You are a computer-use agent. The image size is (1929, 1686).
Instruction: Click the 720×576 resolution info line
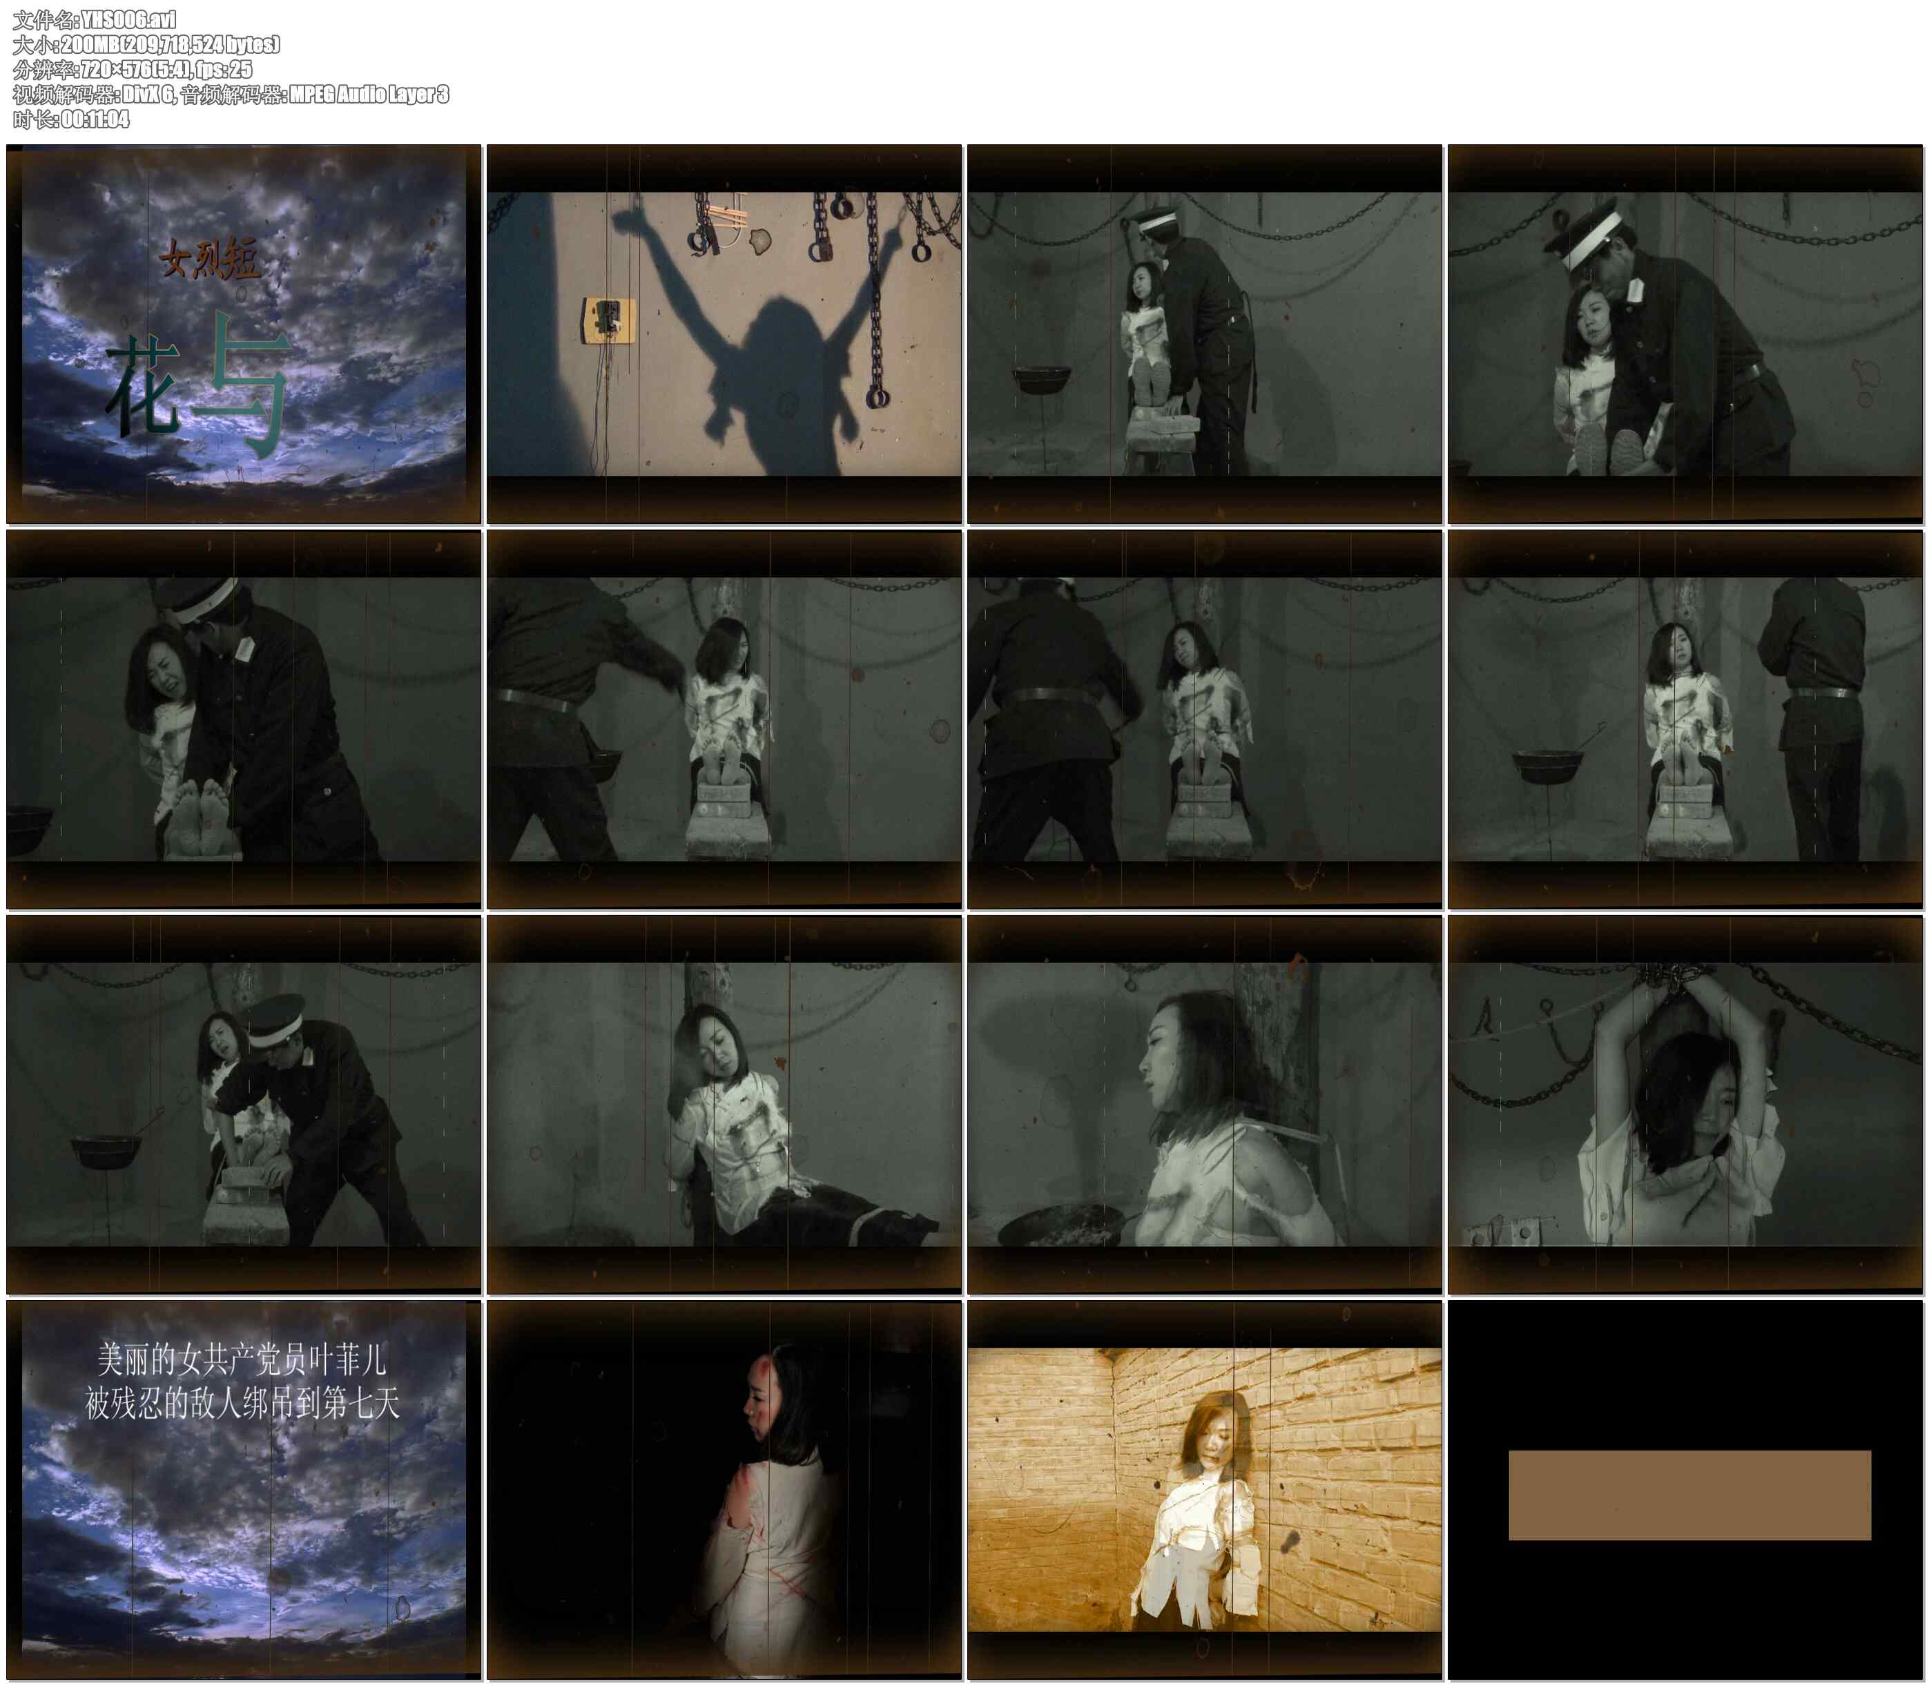click(132, 68)
